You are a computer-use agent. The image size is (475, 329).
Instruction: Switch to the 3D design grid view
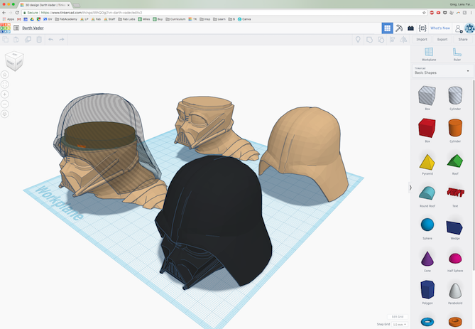pos(388,28)
